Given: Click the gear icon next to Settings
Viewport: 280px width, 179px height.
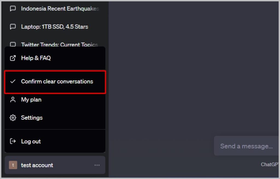Looking at the screenshot, I should click(13, 118).
